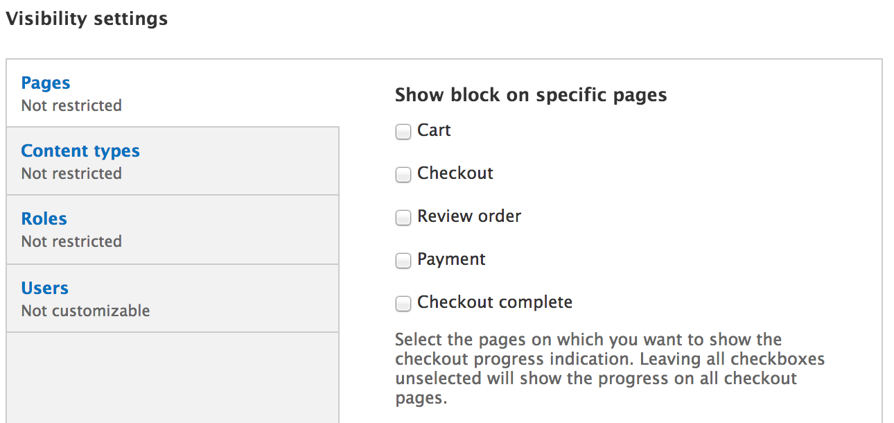The image size is (894, 423).
Task: Open the Roles visibility tab
Action: [44, 218]
